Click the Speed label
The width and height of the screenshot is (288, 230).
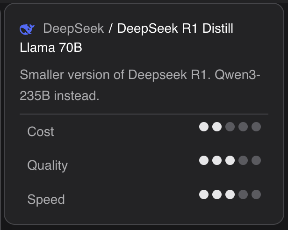click(46, 200)
